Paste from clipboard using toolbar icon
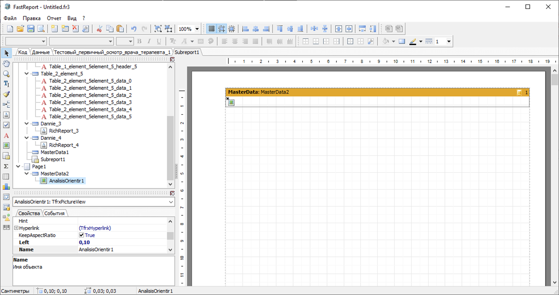This screenshot has height=295, width=559. coord(120,29)
